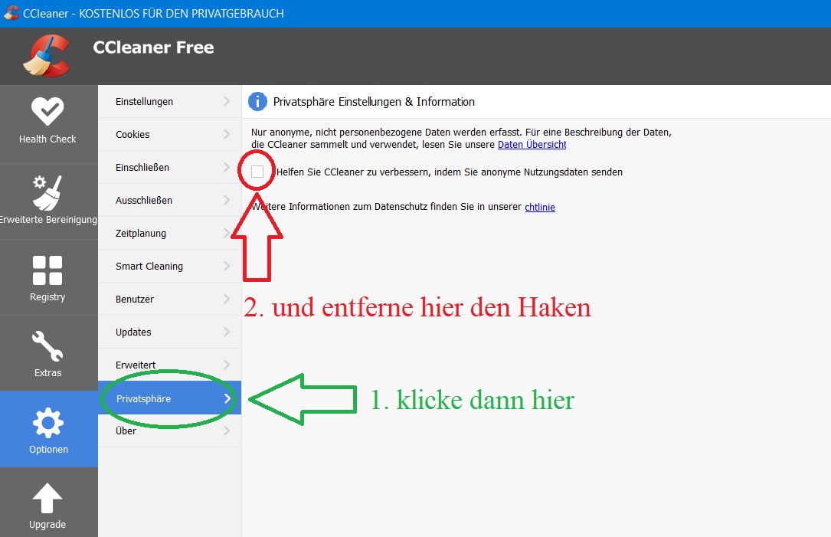Open the Einstellungen options page
Viewport: 831px width, 537px height.
click(x=169, y=101)
